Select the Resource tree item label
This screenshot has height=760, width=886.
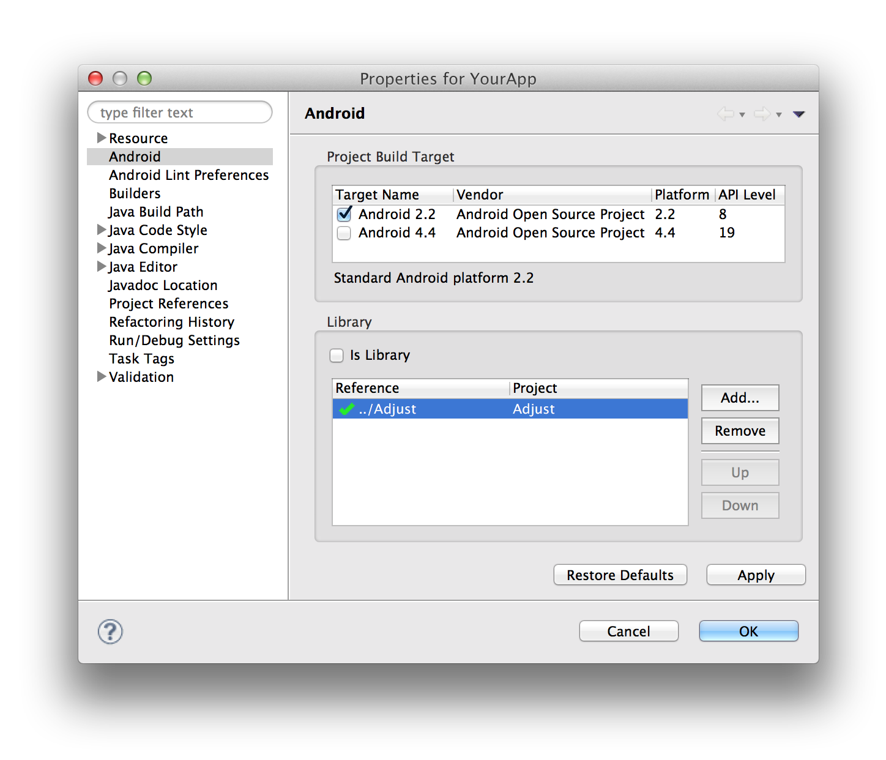tap(138, 138)
